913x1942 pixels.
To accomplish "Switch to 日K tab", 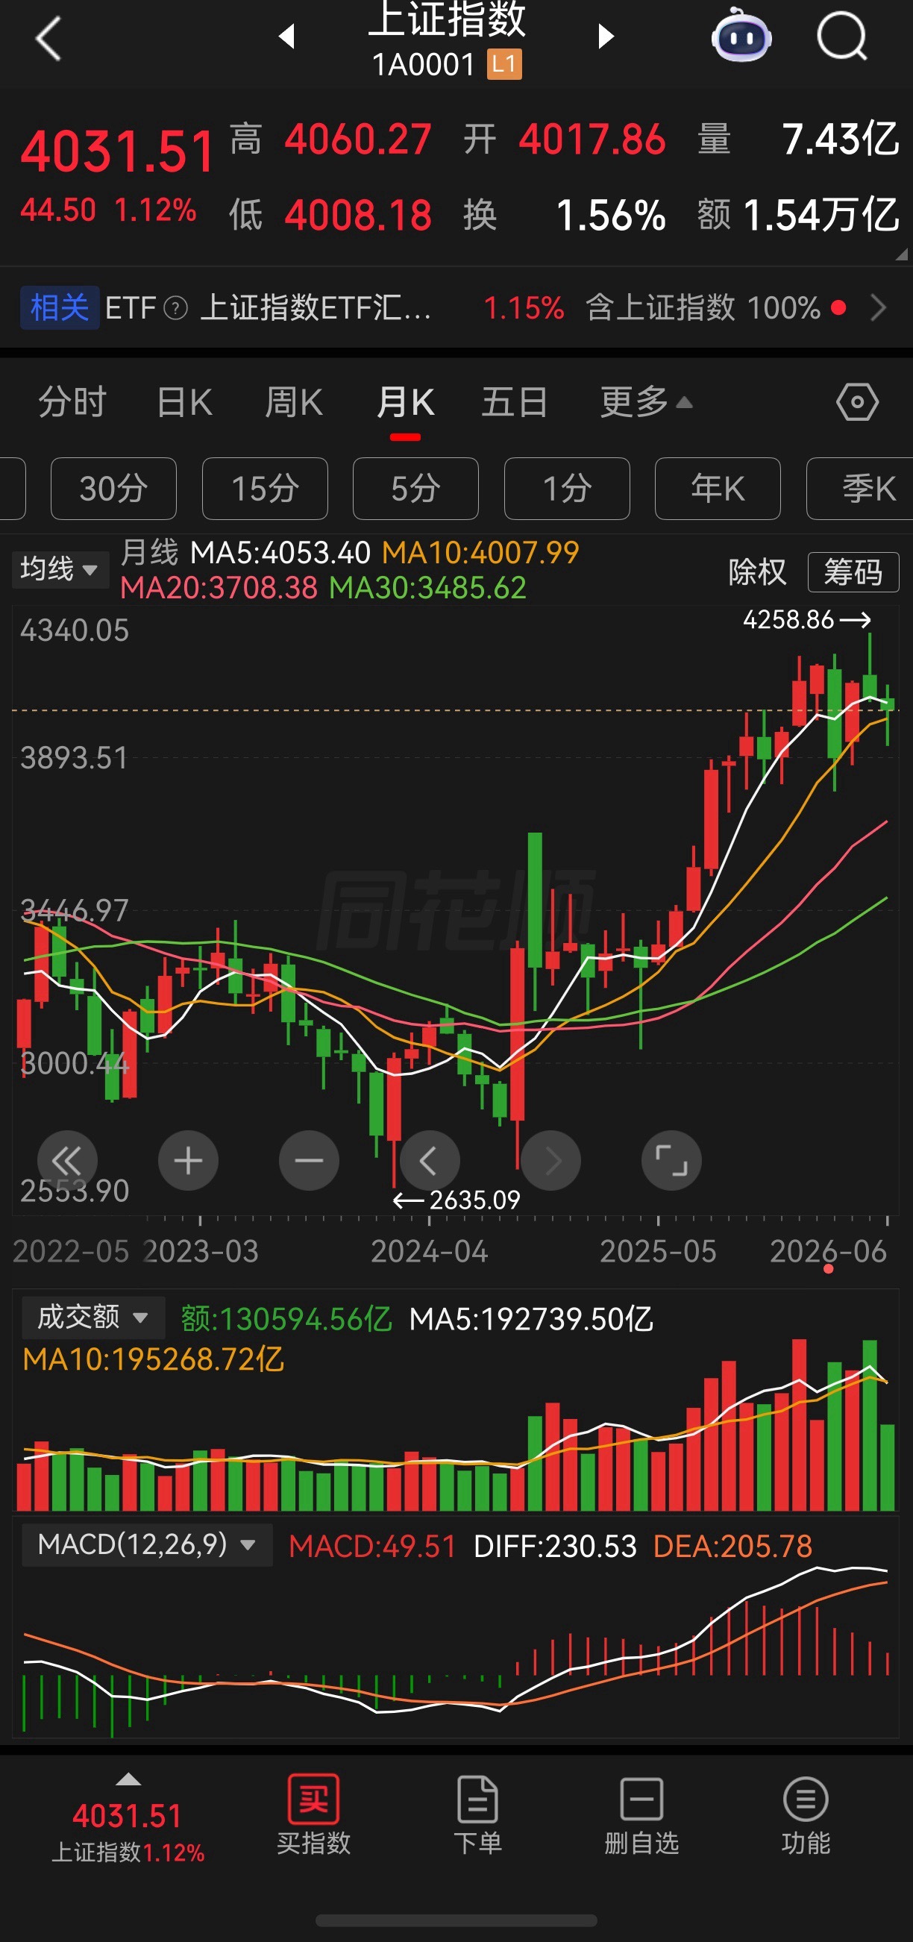I will (x=185, y=402).
